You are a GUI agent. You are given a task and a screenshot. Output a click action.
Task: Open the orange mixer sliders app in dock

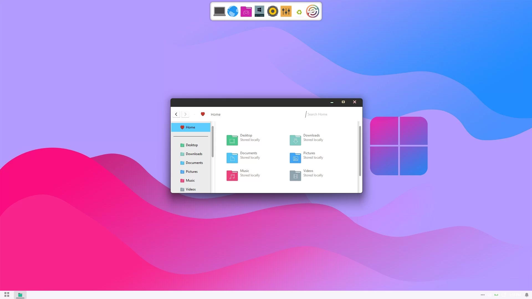[x=286, y=11]
